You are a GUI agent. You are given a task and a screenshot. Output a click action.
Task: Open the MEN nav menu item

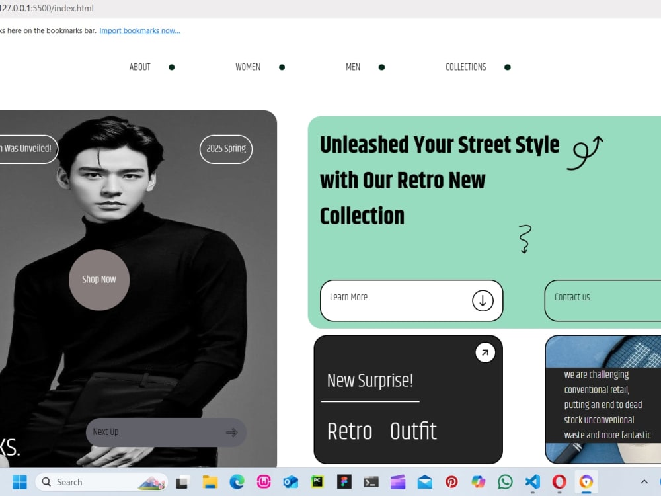coord(353,67)
